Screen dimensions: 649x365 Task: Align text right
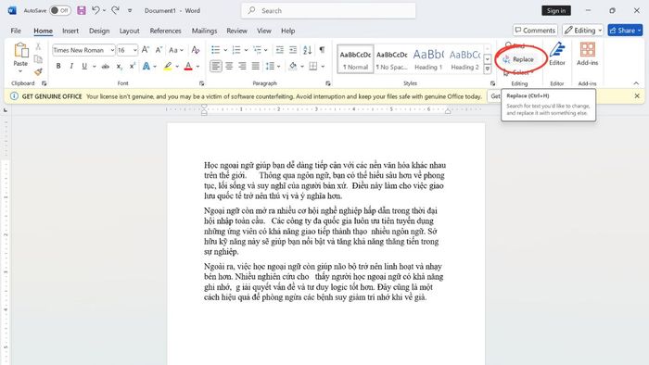pos(242,66)
